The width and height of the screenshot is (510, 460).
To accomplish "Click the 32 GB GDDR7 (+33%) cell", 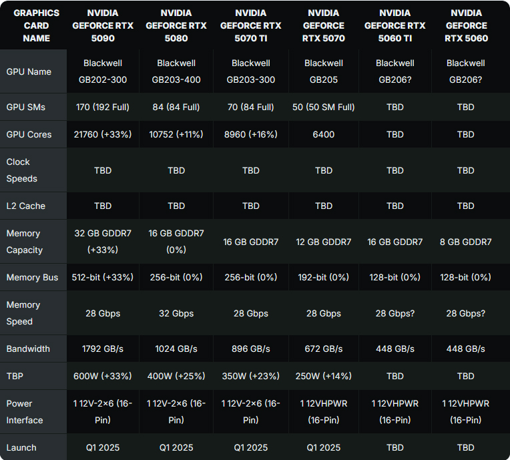I will pyautogui.click(x=103, y=242).
